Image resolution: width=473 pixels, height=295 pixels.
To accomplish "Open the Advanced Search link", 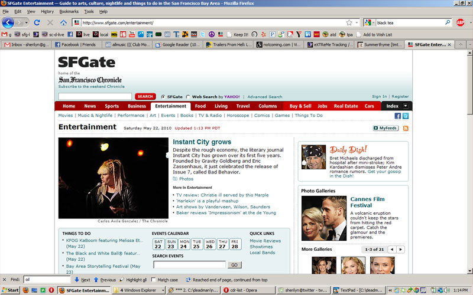I will coord(265,97).
